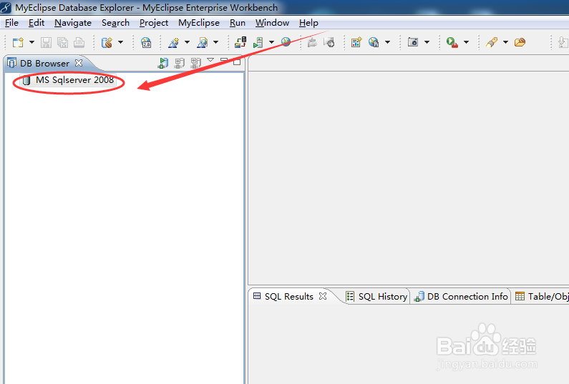Click the deploy project to server icon
The width and height of the screenshot is (569, 384).
tap(240, 42)
